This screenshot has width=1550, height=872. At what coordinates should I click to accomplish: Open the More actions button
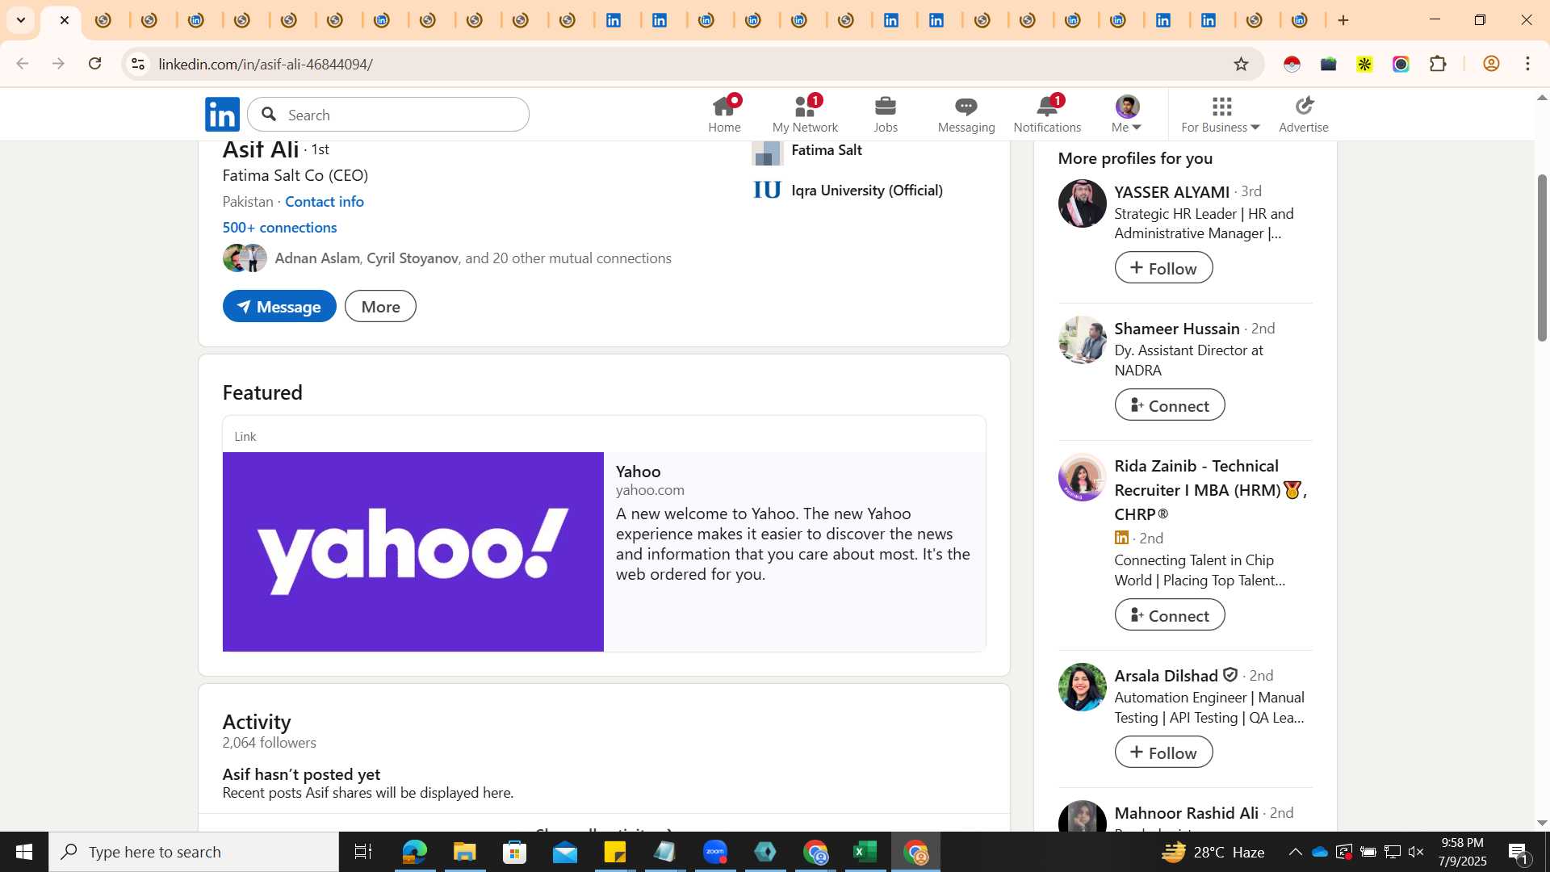[x=380, y=307]
